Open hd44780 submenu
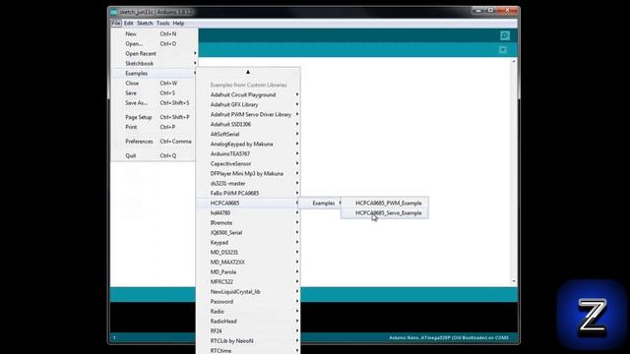The height and width of the screenshot is (354, 630). coord(248,212)
